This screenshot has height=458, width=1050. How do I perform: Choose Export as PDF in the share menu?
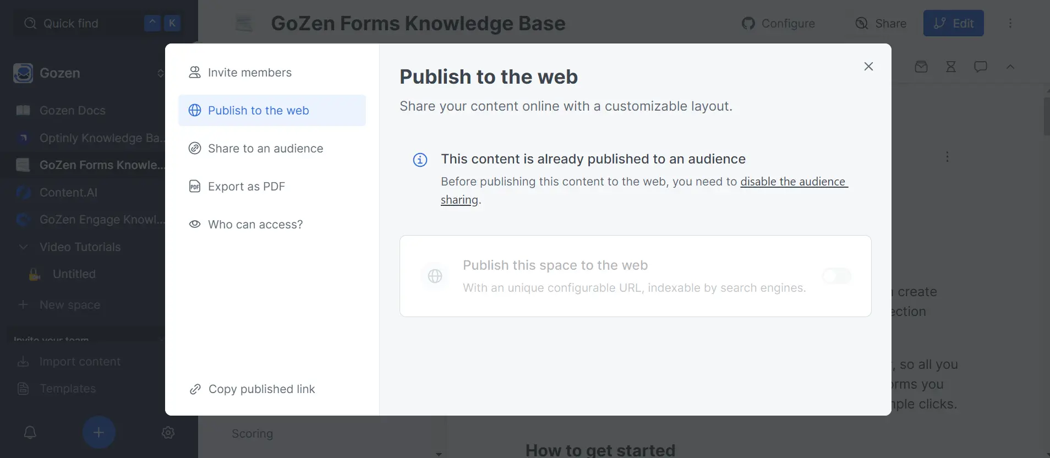[246, 187]
